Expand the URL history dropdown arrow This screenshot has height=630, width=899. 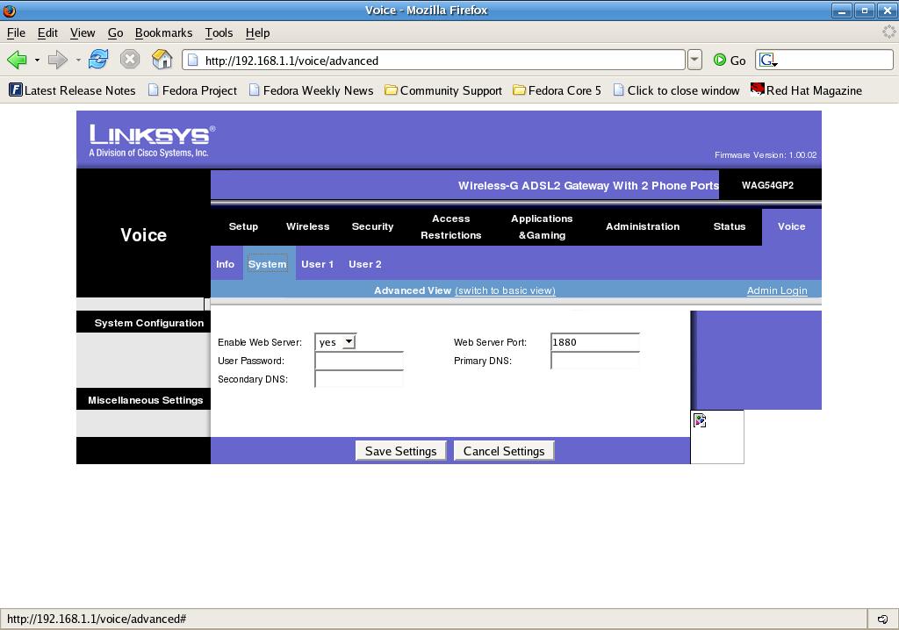694,60
